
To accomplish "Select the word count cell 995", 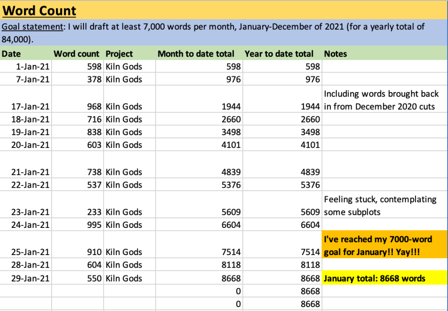I will tap(77, 225).
